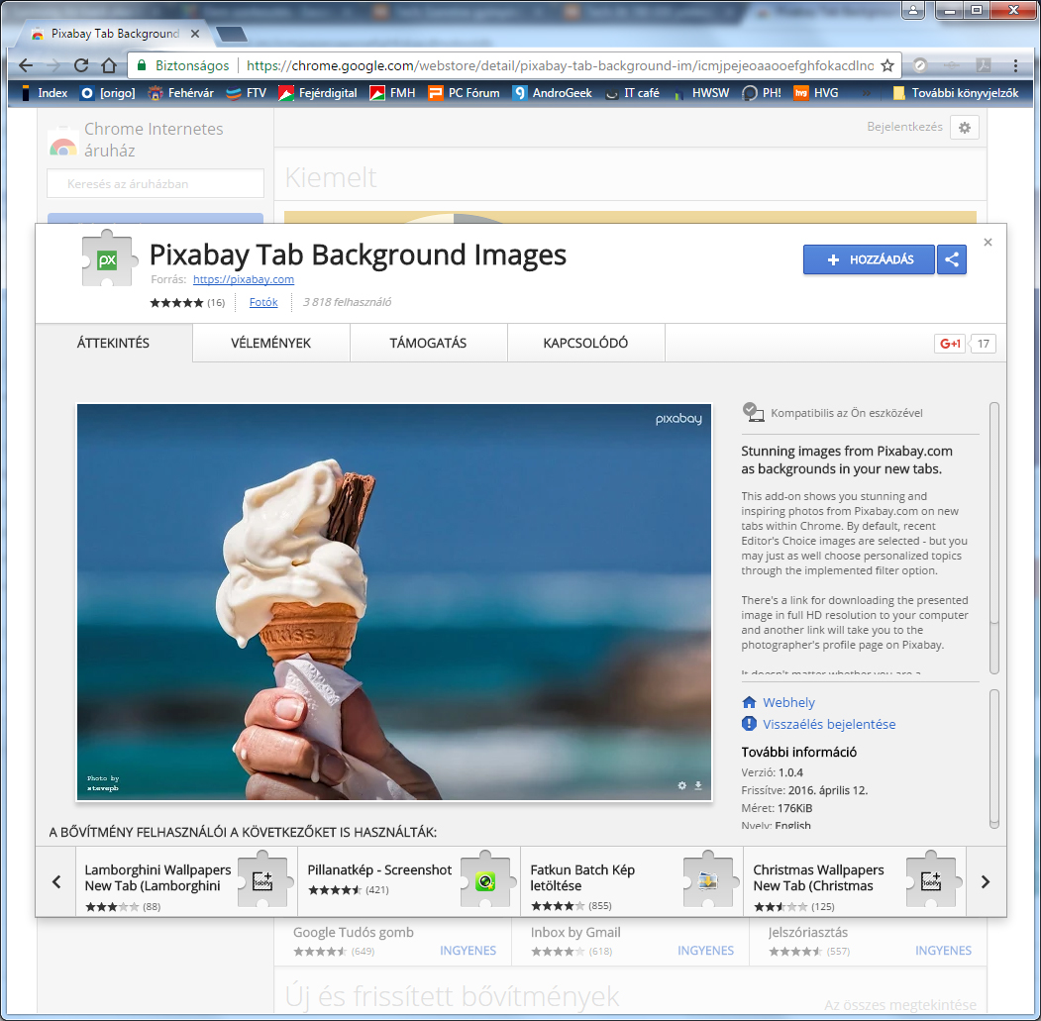1041x1021 pixels.
Task: Click Az összes megtekintése link
Action: [899, 1004]
